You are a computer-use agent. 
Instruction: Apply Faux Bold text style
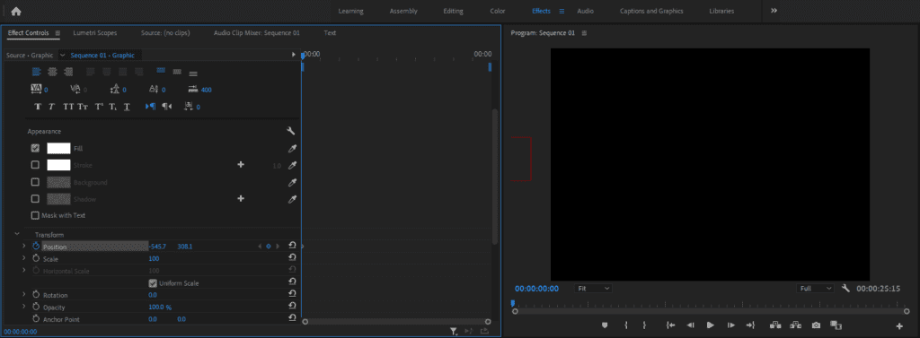(38, 107)
